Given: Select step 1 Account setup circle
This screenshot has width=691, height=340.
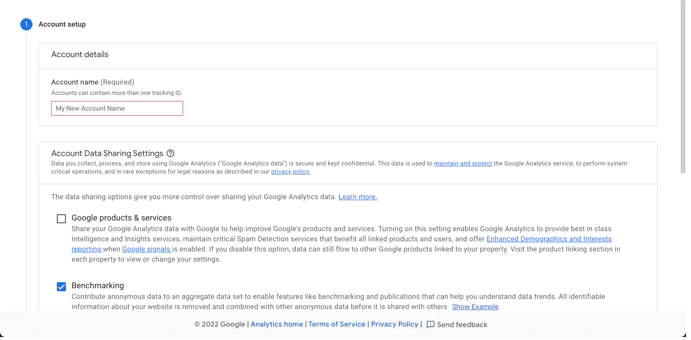Looking at the screenshot, I should click(x=26, y=24).
